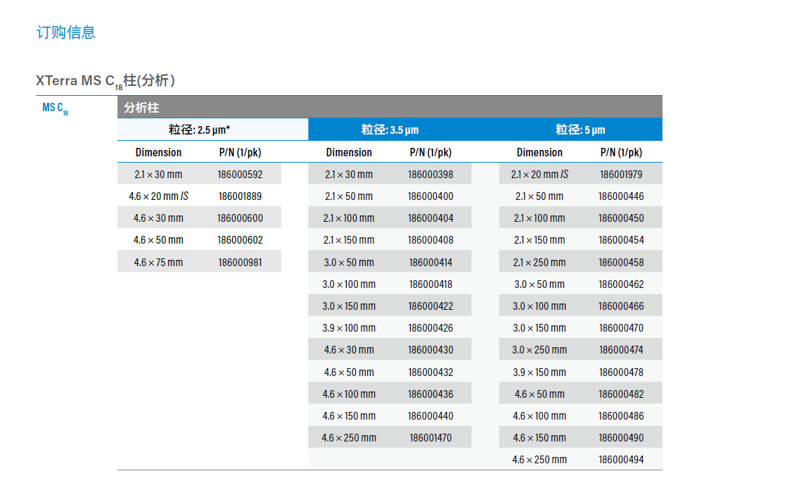Select part number 186001470
The width and height of the screenshot is (811, 483).
pyautogui.click(x=430, y=437)
